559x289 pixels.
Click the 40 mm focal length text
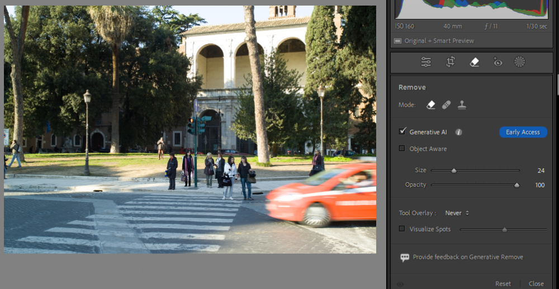pos(453,26)
